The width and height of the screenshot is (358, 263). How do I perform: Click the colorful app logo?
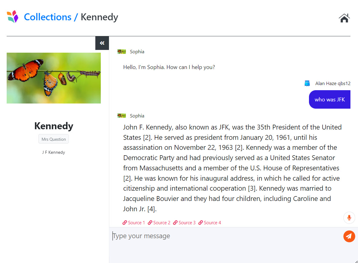[x=13, y=17]
